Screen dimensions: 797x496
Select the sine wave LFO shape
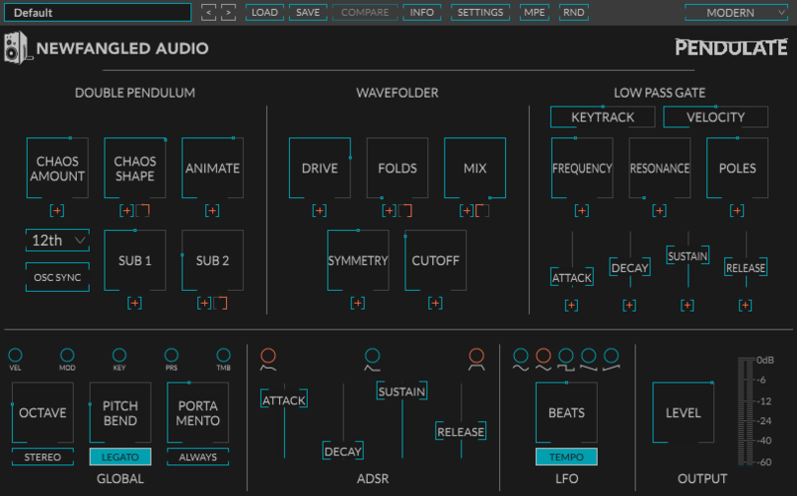click(520, 356)
